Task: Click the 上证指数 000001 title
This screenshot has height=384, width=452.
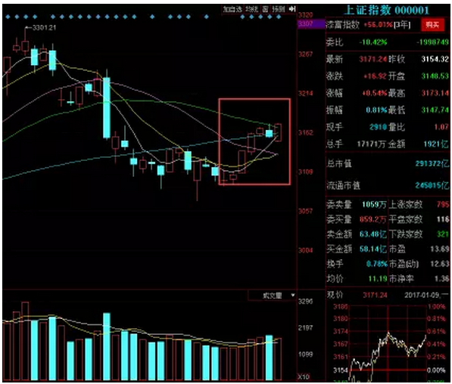Action: tap(387, 11)
